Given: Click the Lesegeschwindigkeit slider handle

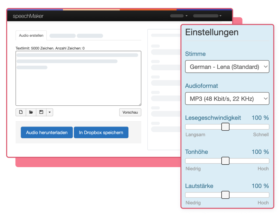Looking at the screenshot, I should tap(226, 127).
